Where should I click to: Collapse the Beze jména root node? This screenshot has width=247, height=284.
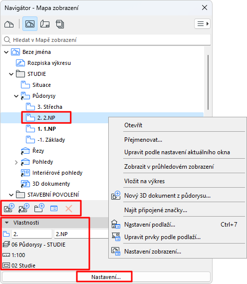[6, 52]
